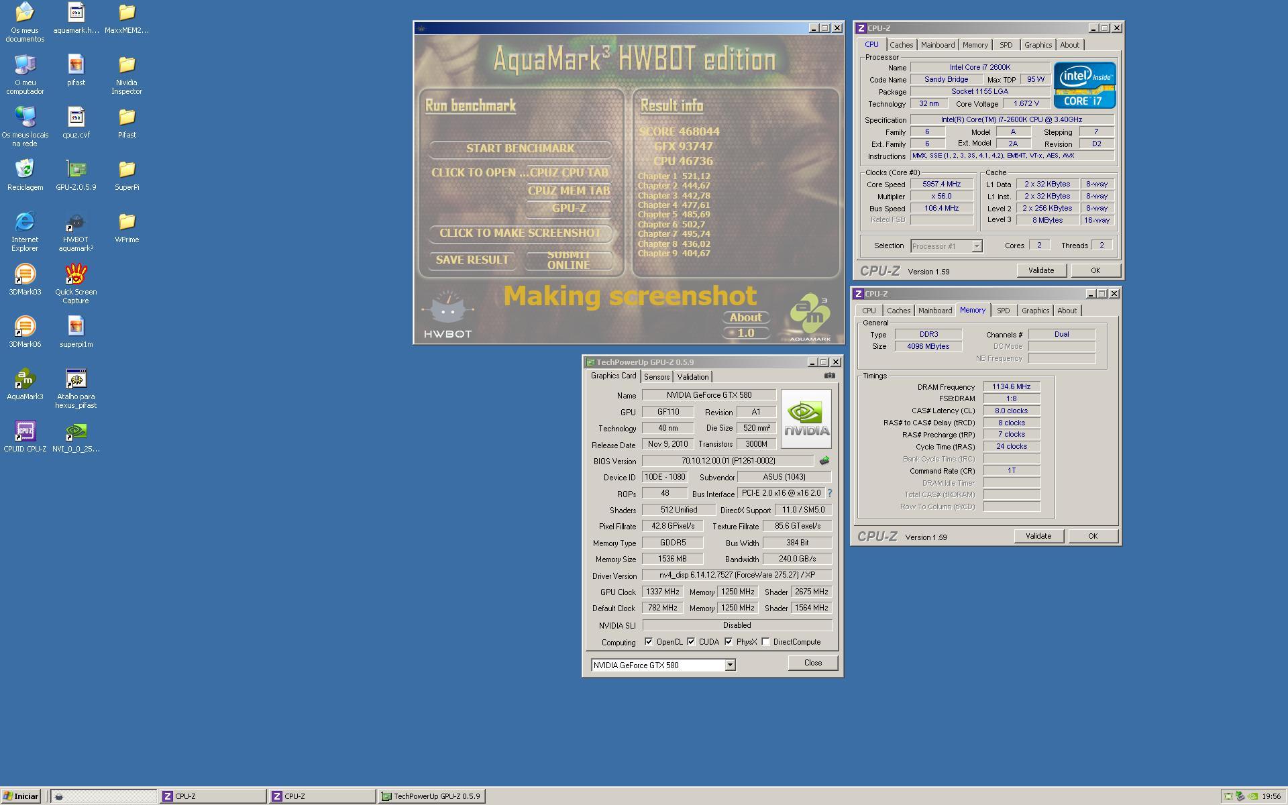Open the pifast file icon
Screen dimensions: 1288x805
pyautogui.click(x=76, y=70)
